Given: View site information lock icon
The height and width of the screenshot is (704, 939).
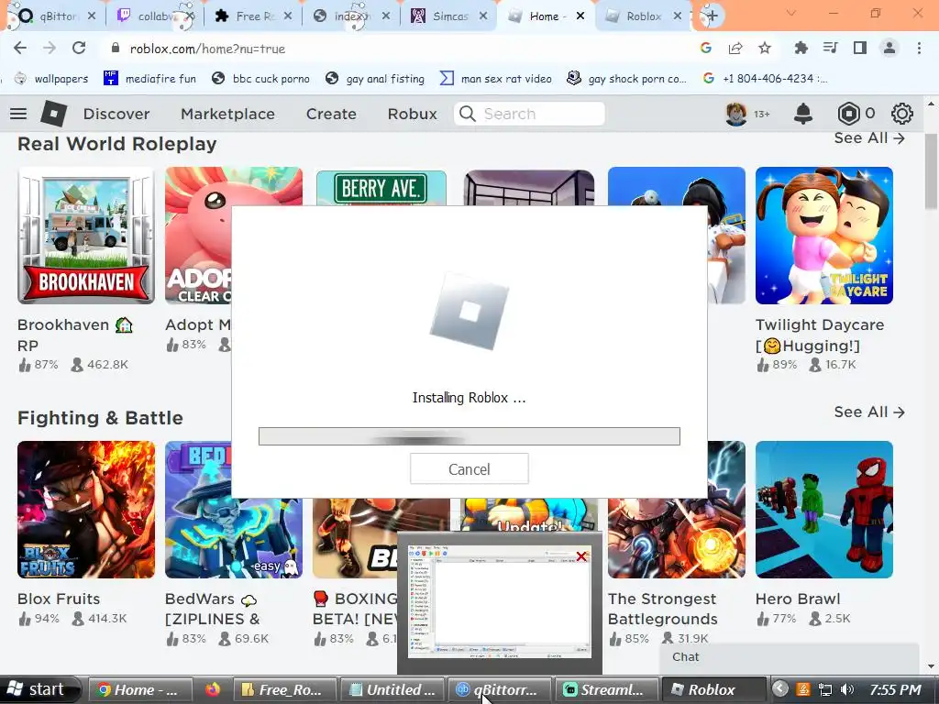Looking at the screenshot, I should tap(116, 49).
